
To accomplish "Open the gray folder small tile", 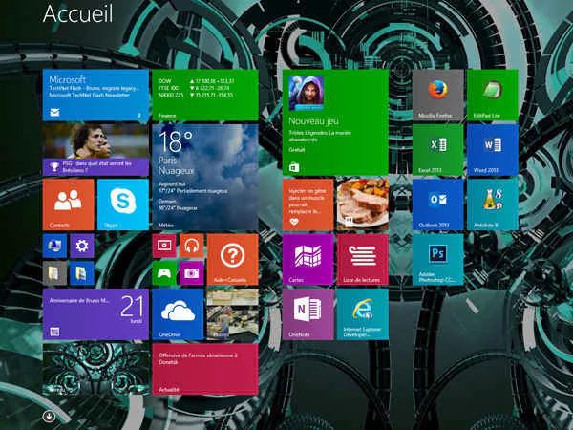I will click(54, 273).
